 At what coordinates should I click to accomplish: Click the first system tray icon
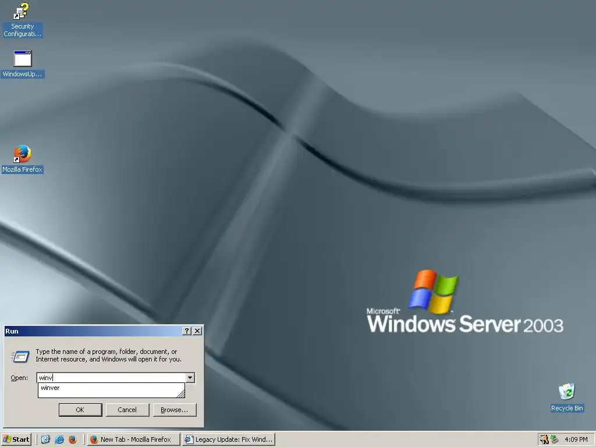(544, 439)
